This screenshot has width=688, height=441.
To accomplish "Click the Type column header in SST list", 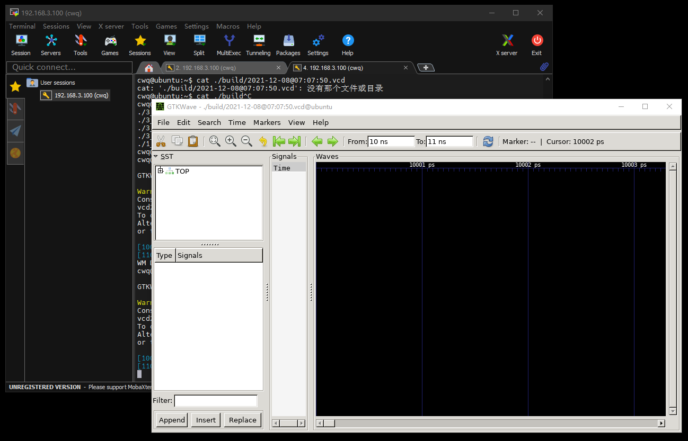I will pos(164,255).
